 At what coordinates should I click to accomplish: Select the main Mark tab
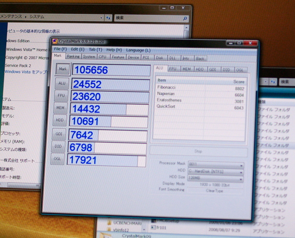(58, 55)
